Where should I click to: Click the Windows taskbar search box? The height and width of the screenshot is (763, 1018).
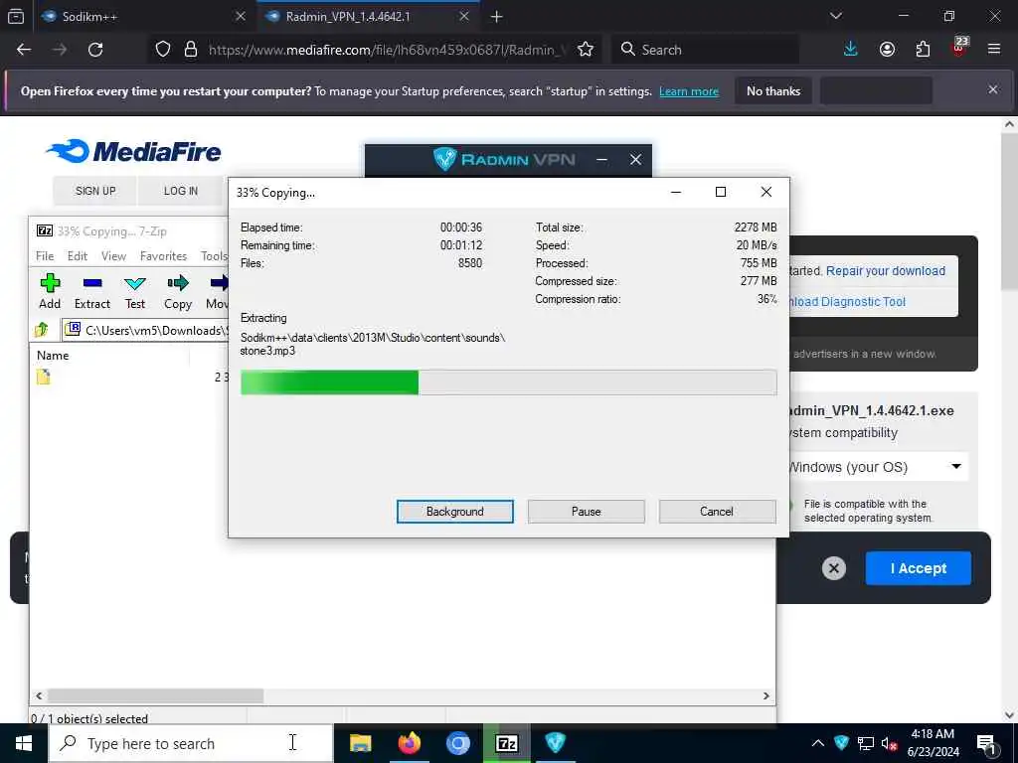tap(191, 743)
